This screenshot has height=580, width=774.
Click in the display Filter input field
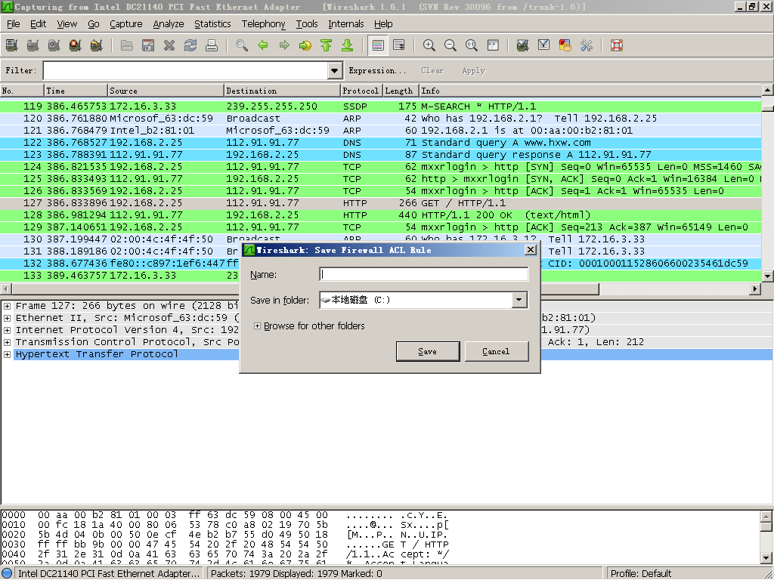186,70
